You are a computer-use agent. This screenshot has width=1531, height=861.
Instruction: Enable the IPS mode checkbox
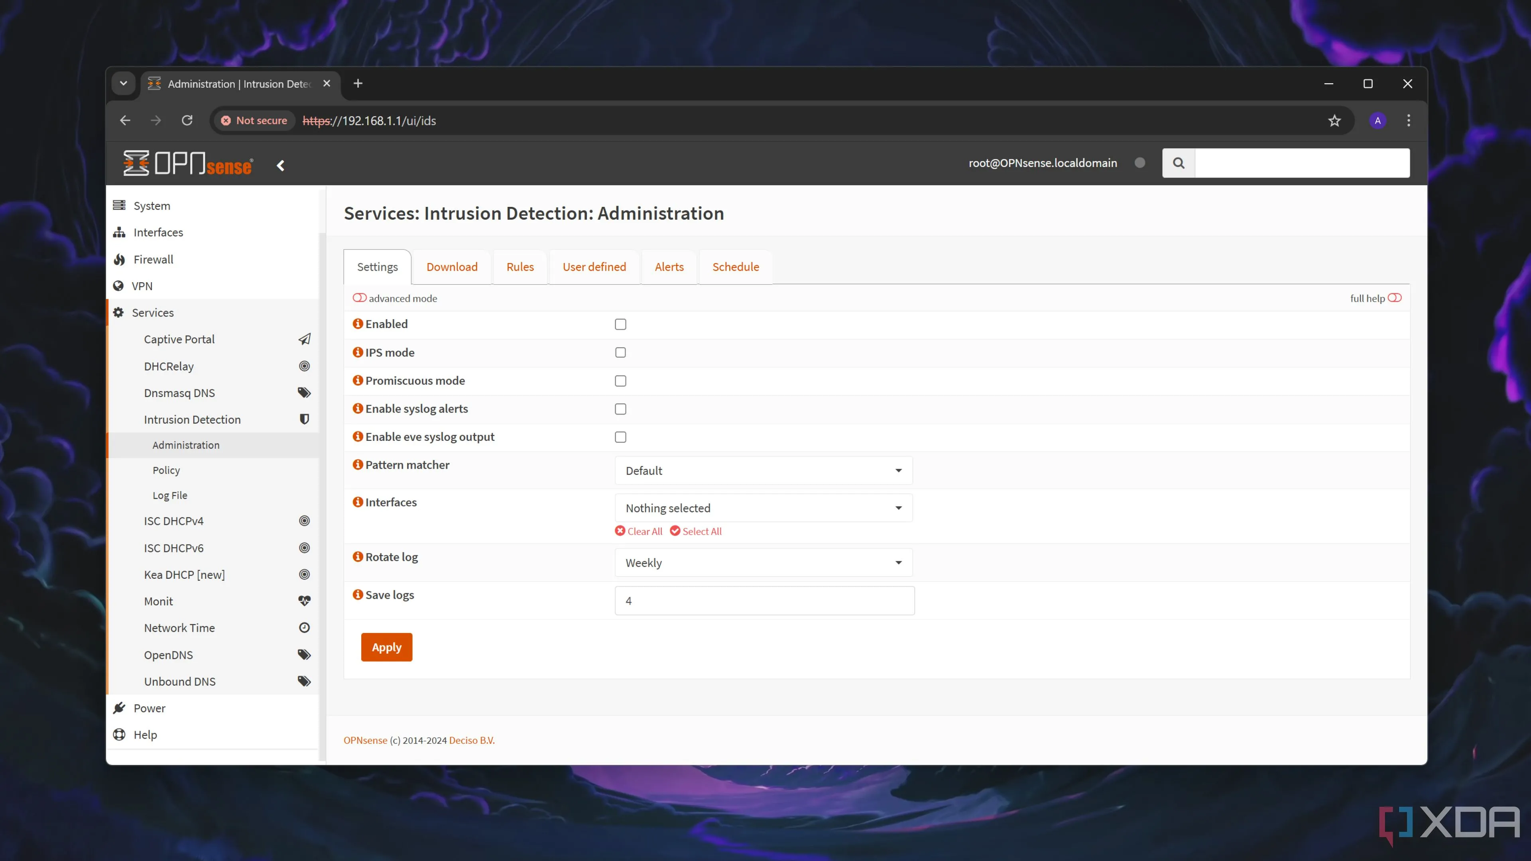click(620, 352)
